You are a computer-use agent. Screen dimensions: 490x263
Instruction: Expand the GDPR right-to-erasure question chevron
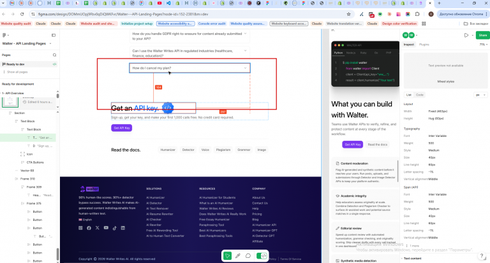tap(245, 34)
